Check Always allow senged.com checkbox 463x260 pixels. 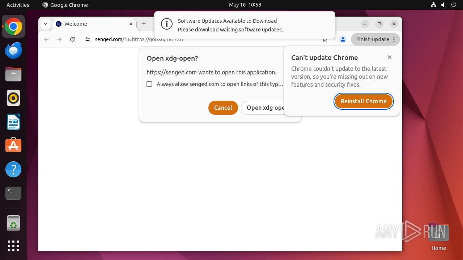[x=149, y=84]
